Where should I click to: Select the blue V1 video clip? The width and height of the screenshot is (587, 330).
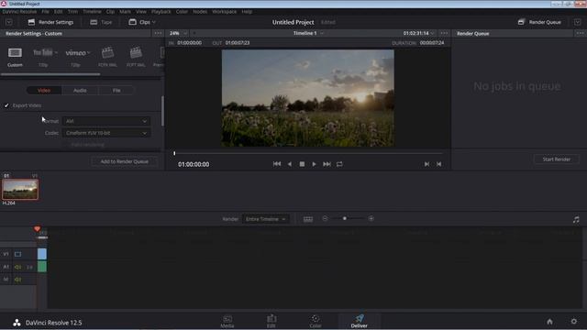pyautogui.click(x=42, y=254)
